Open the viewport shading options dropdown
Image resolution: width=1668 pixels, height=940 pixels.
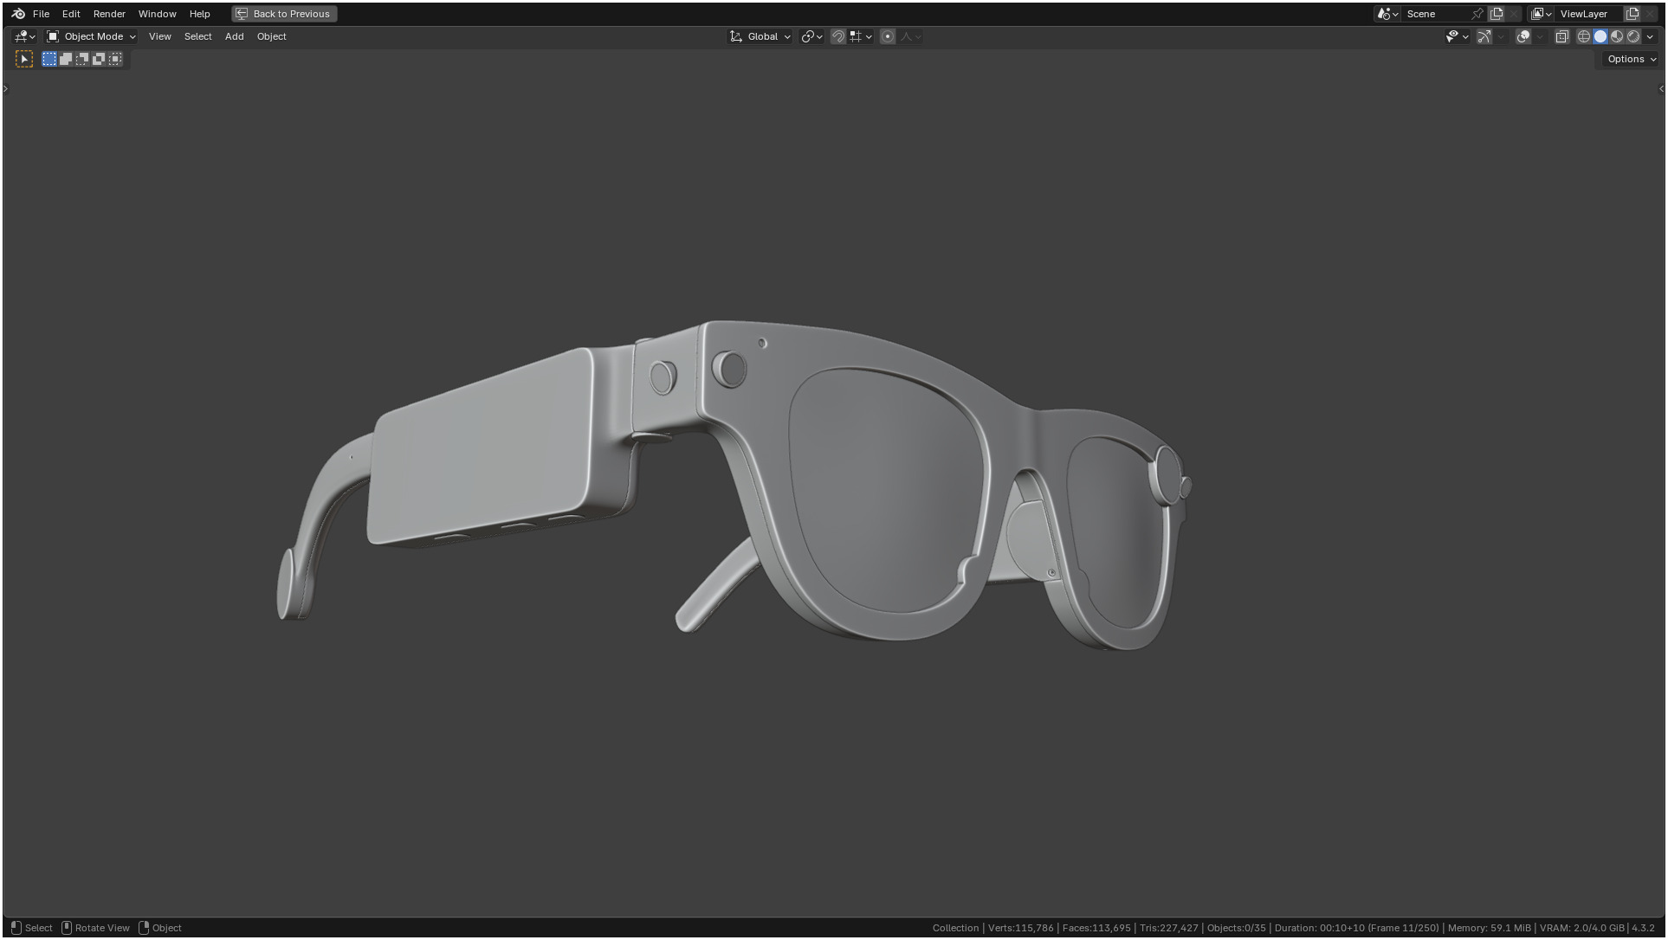point(1650,36)
